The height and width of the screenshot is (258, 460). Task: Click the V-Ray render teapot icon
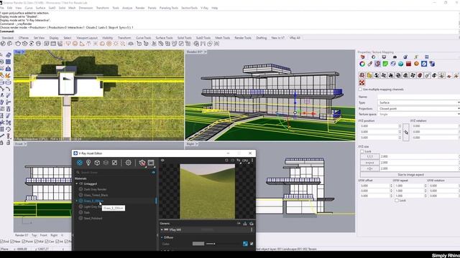142,163
